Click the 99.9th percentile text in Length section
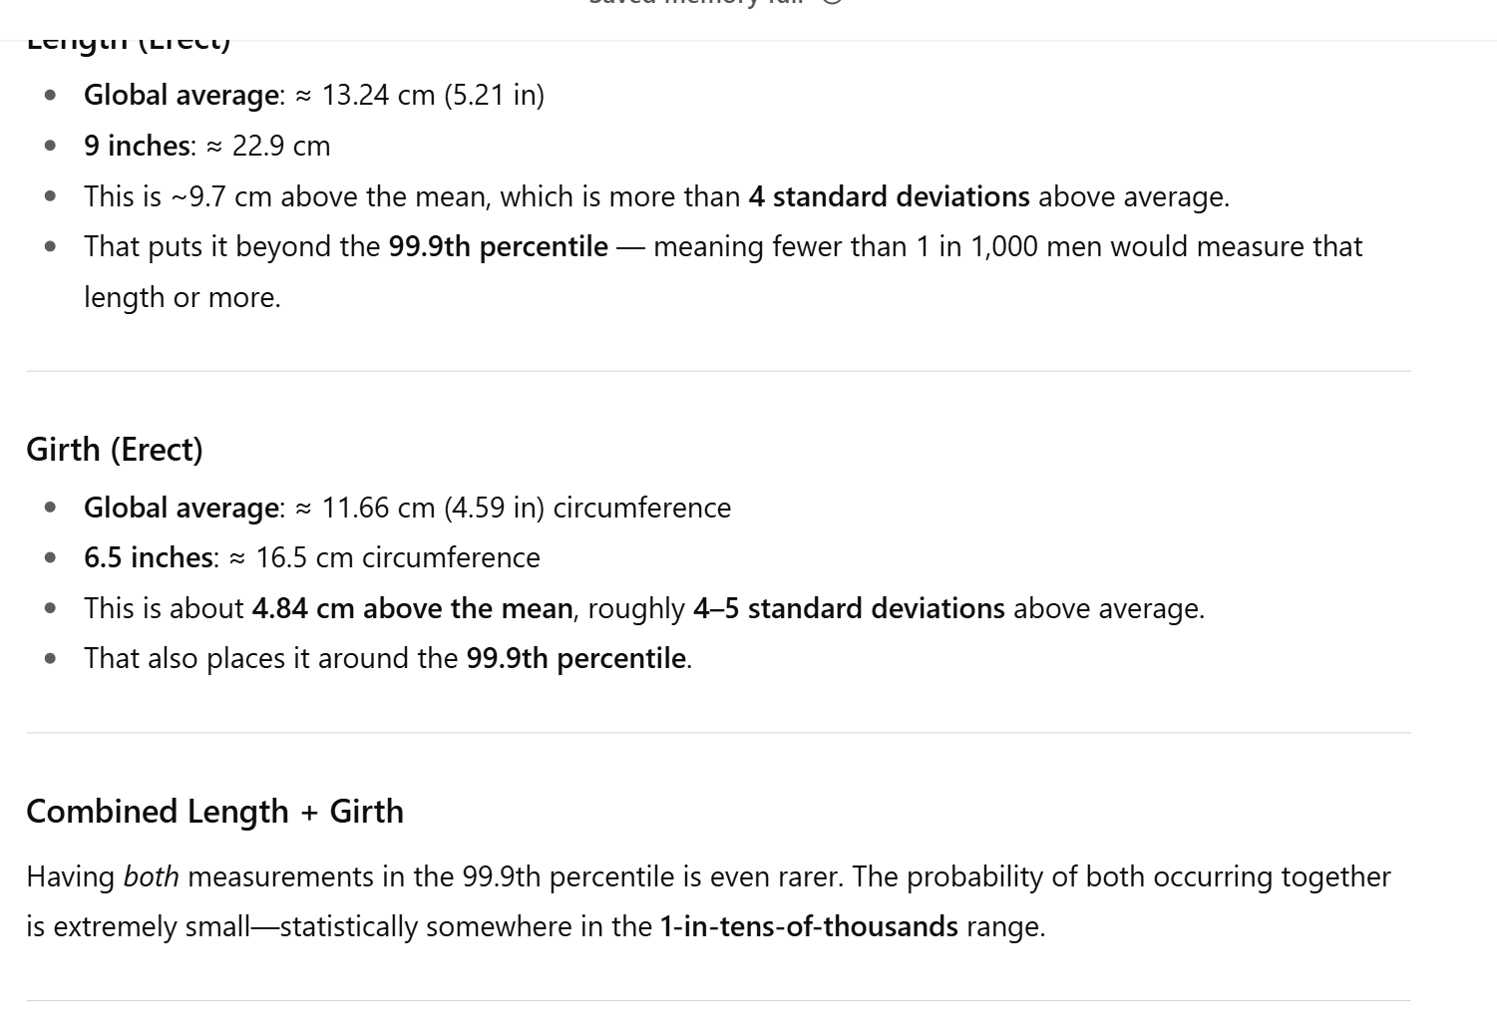This screenshot has width=1497, height=1036. click(499, 246)
